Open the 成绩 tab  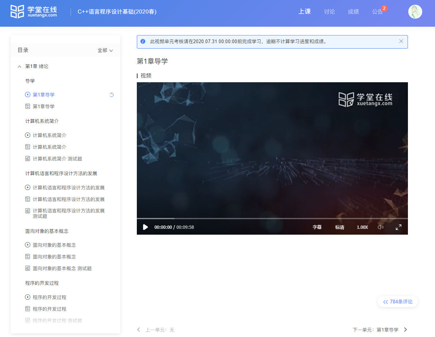[x=353, y=12]
